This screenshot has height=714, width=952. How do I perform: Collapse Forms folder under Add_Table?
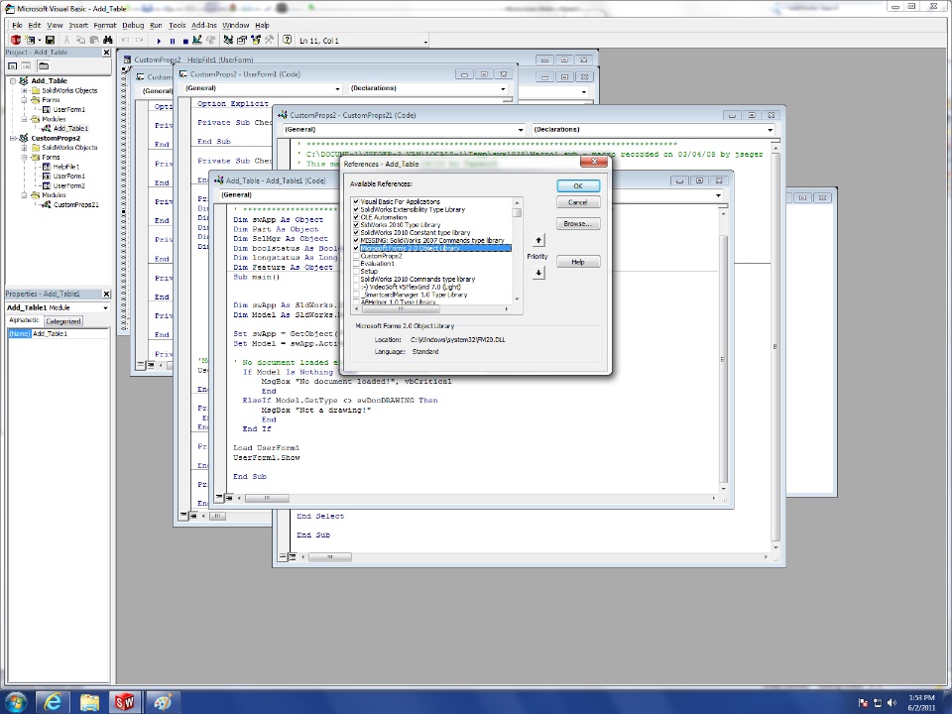(24, 100)
